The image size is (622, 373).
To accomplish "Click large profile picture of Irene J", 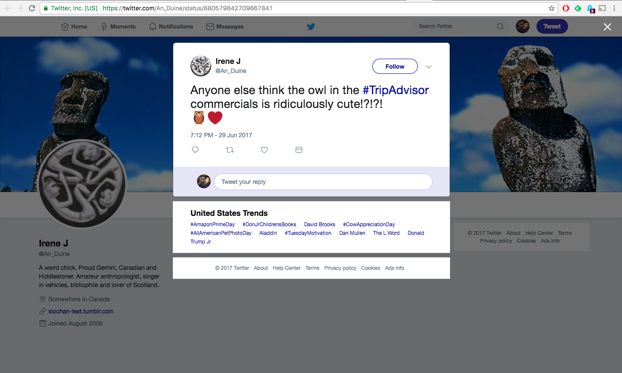I will click(82, 184).
